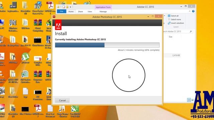Open Explorer Help via blue question icon
This screenshot has height=120, width=214.
[193, 11]
